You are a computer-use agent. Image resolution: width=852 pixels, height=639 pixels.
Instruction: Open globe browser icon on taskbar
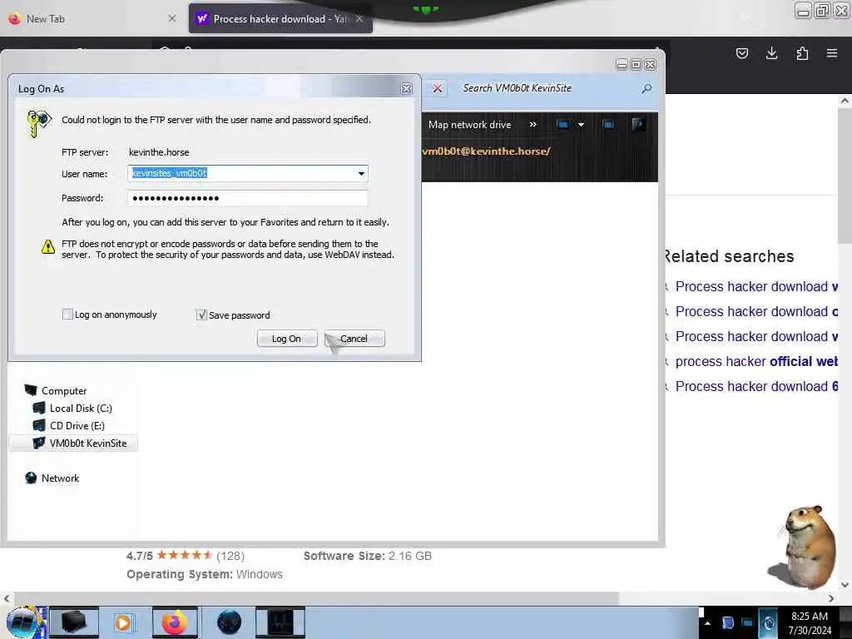point(229,622)
